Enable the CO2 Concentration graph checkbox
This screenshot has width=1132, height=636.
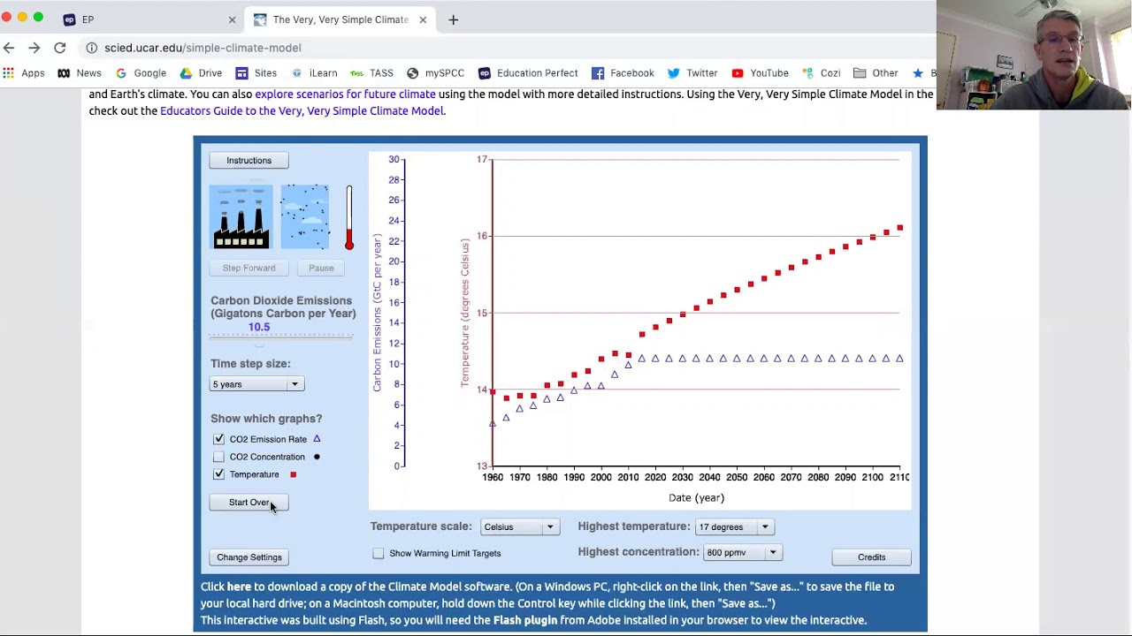pyautogui.click(x=218, y=457)
